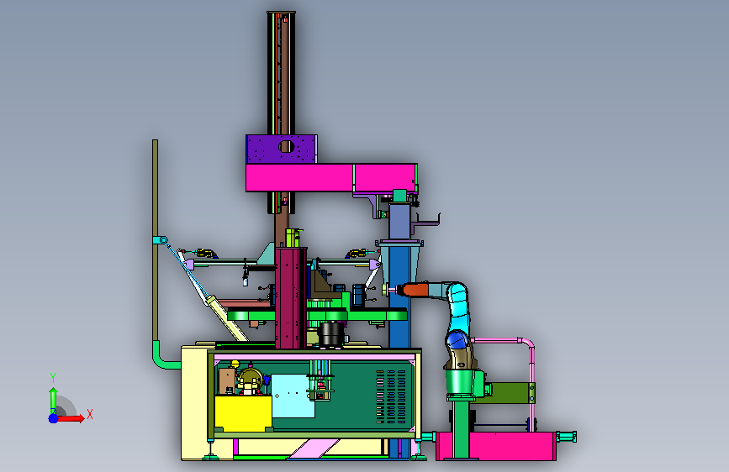
Task: Select the tall vertical column above the purple plate
Action: pos(281,73)
